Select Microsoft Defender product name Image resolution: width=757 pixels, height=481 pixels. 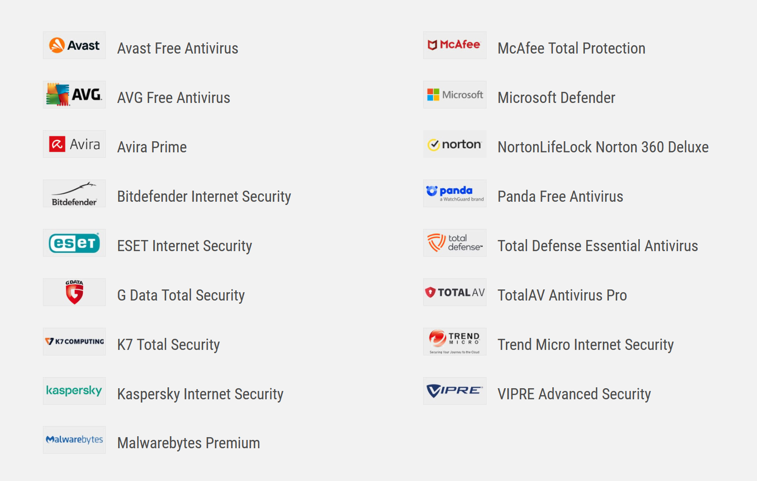tap(556, 98)
